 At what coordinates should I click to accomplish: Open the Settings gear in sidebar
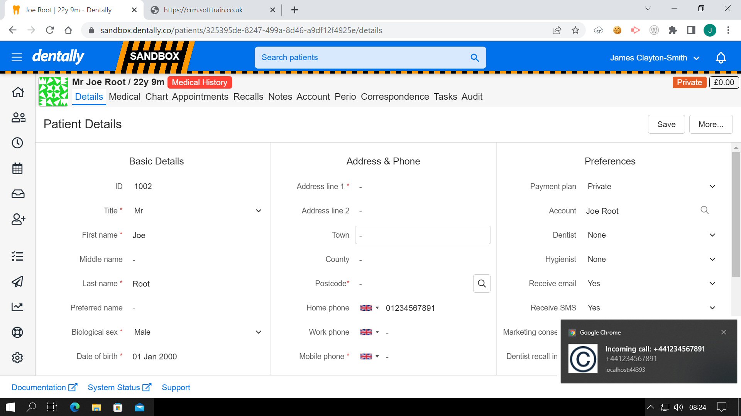tap(17, 358)
